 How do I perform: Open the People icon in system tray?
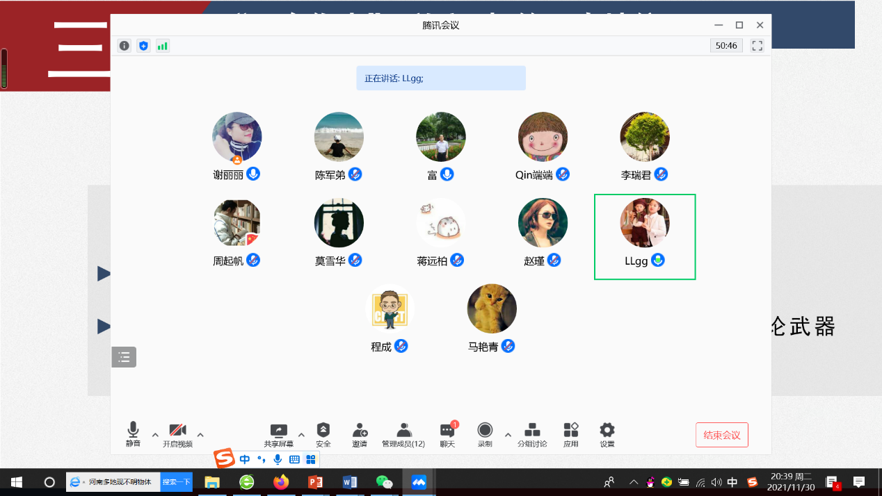pos(609,482)
